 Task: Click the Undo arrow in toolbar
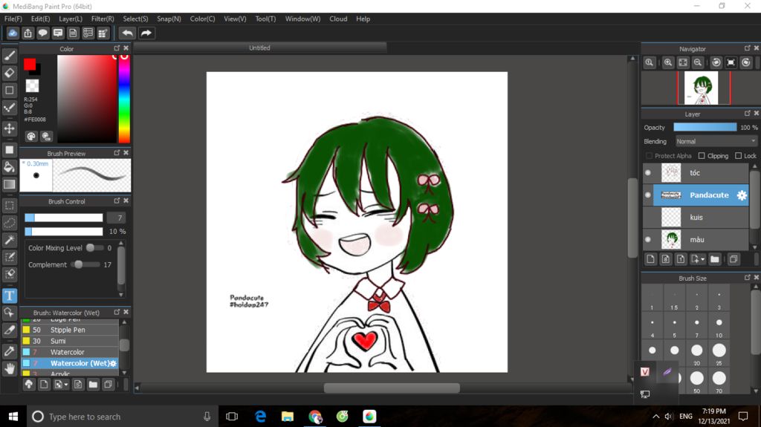pos(127,33)
